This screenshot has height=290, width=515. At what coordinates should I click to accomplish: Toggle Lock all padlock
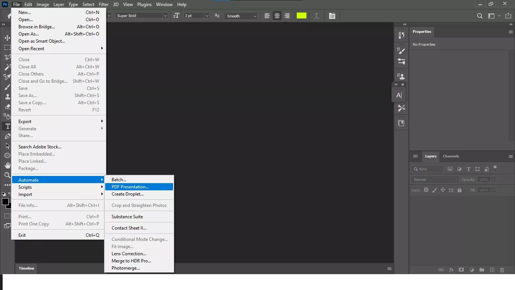tap(459, 190)
